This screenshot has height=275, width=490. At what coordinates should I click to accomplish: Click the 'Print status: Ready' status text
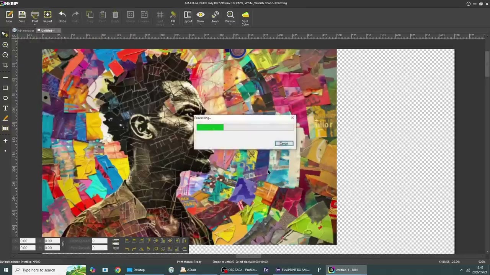(x=189, y=262)
